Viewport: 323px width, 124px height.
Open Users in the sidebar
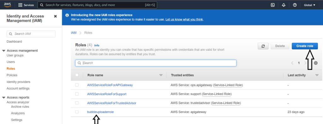11,62
